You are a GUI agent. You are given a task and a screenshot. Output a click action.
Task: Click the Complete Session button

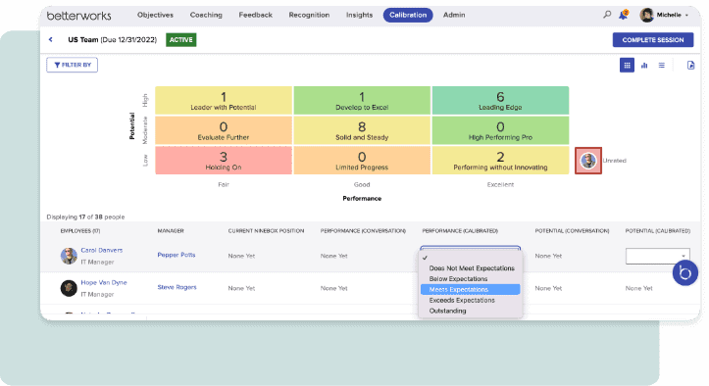point(653,40)
